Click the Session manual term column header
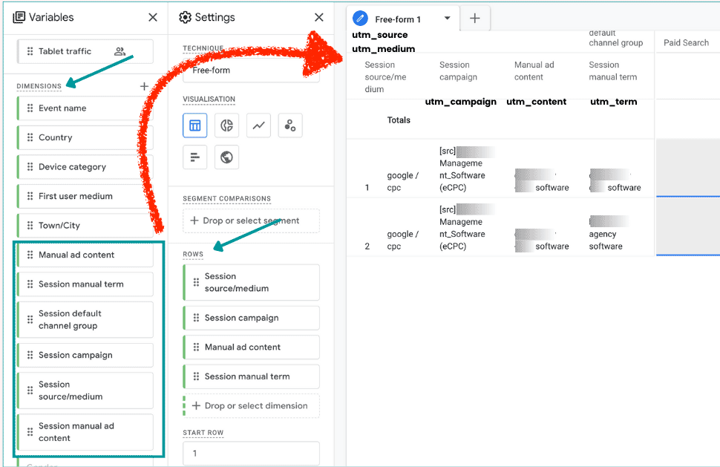 (x=613, y=71)
